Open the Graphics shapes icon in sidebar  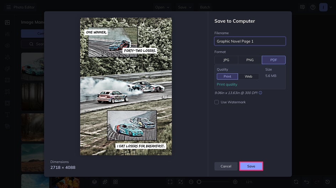[x=7, y=92]
